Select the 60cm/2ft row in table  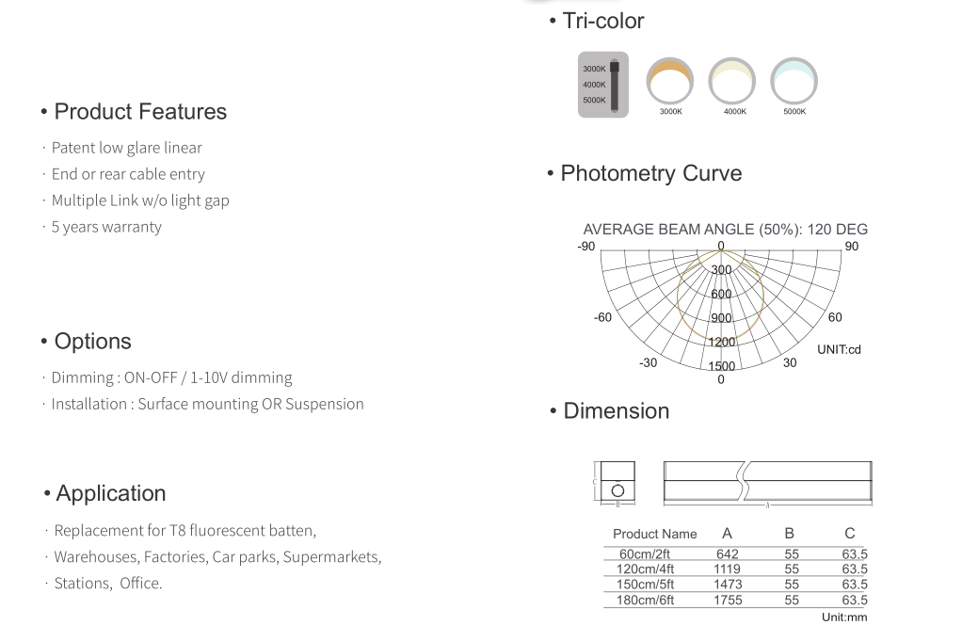pos(736,553)
